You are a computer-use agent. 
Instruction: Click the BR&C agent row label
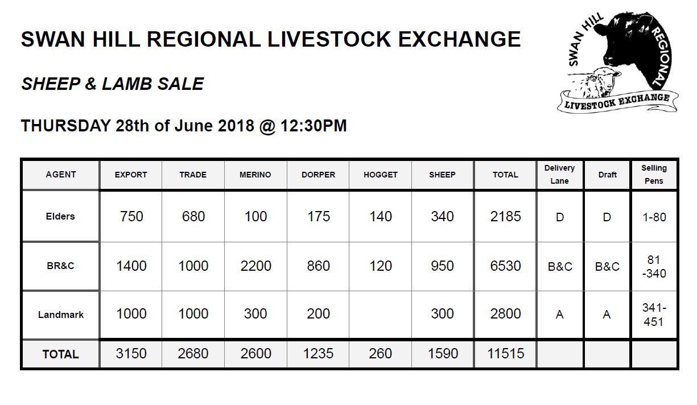(60, 266)
